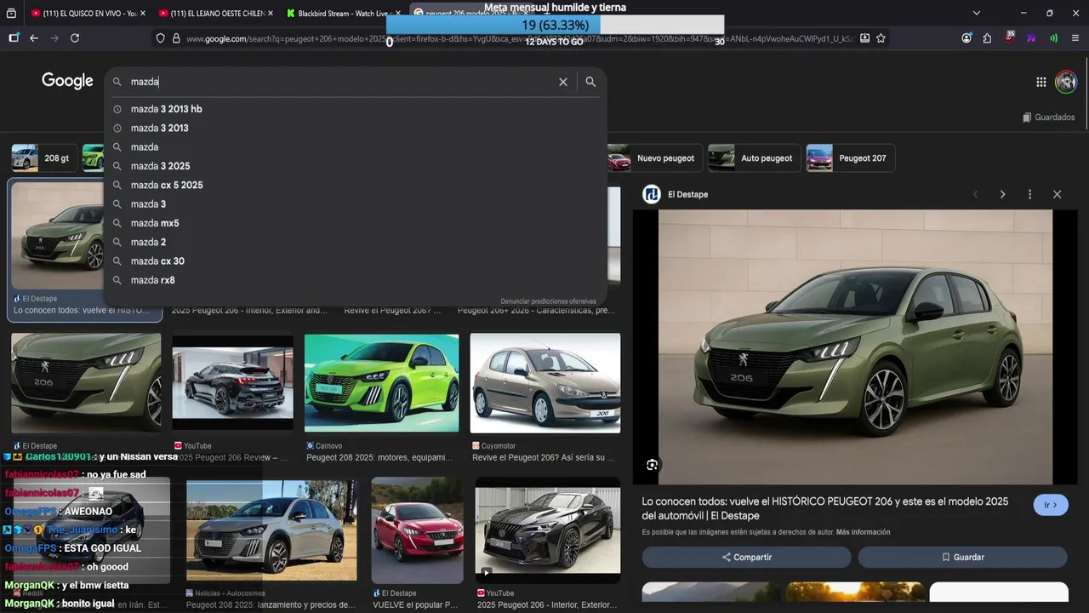Show site security padlock info
Viewport: 1089px width, 613px height.
[x=176, y=38]
